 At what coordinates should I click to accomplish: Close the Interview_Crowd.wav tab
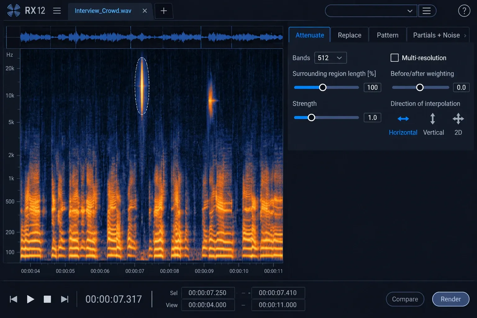point(145,11)
